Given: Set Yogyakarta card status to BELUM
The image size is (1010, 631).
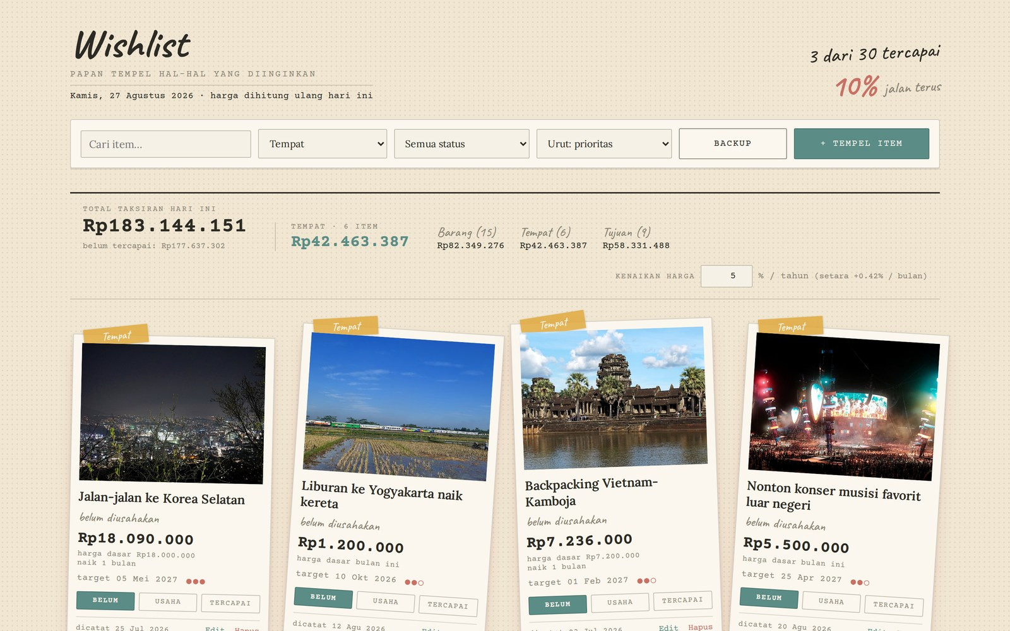Looking at the screenshot, I should point(323,598).
